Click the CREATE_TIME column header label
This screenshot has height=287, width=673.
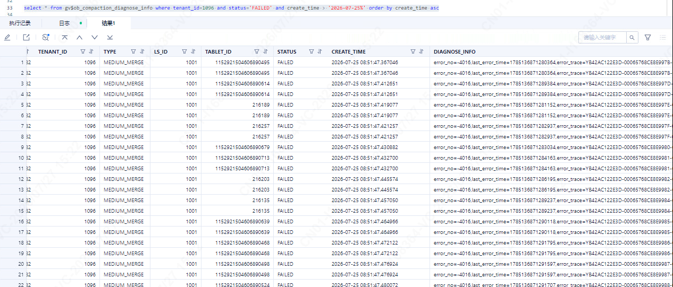pos(349,52)
